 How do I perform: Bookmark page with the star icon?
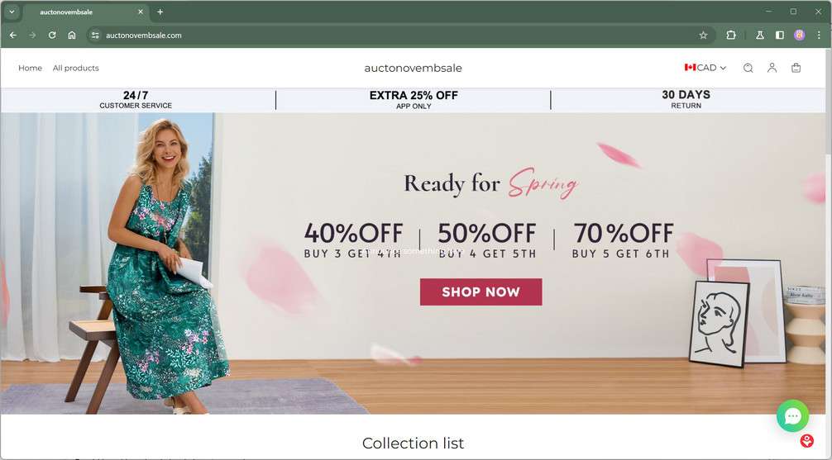[x=703, y=35]
